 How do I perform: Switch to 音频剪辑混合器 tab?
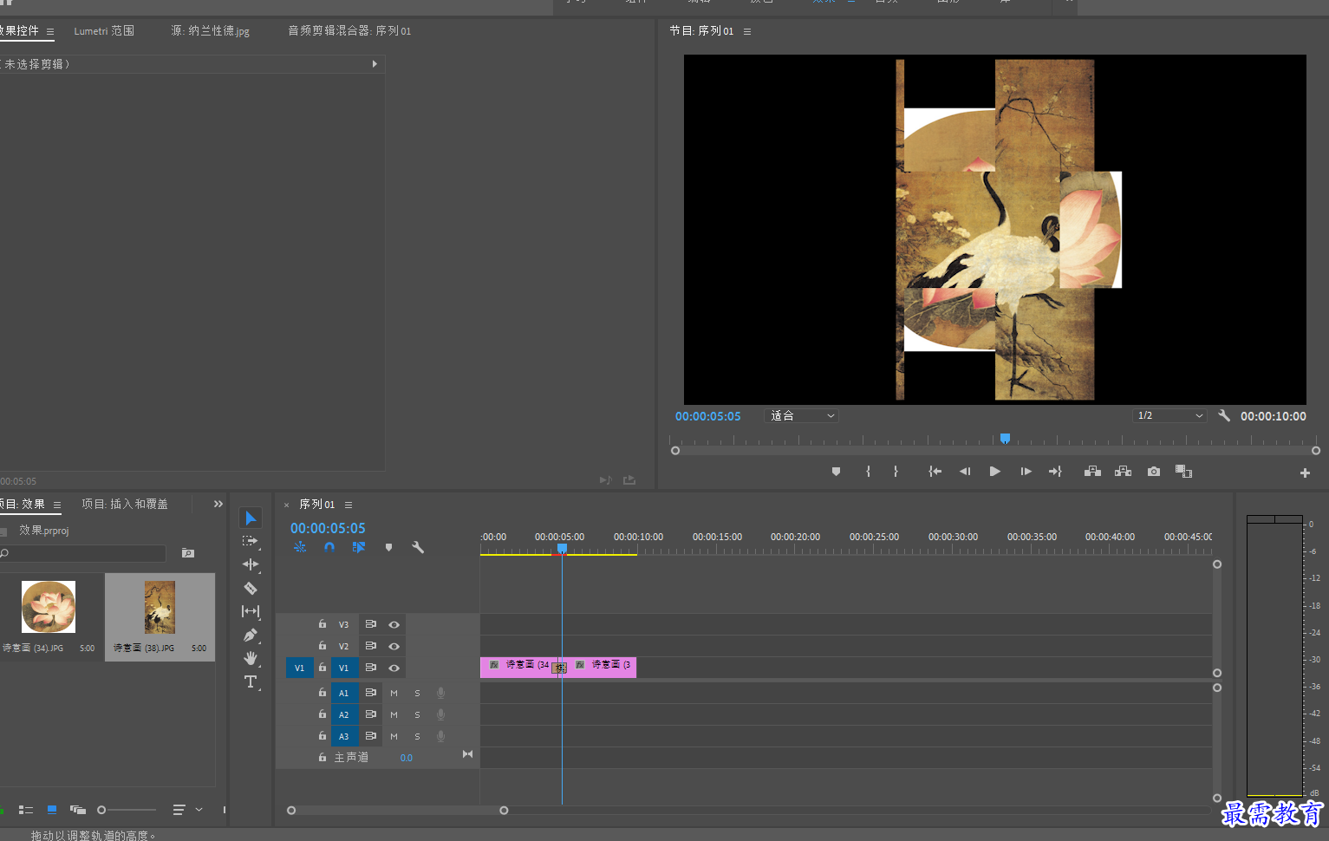click(349, 30)
